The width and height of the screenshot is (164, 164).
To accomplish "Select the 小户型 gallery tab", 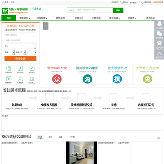I will click(x=72, y=137).
